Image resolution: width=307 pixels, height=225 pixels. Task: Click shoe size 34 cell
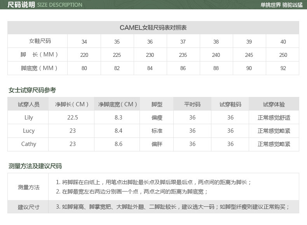(84, 42)
